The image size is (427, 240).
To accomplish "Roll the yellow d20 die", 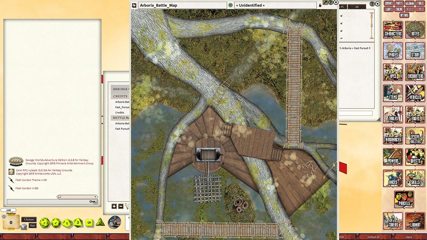I will click(x=45, y=223).
